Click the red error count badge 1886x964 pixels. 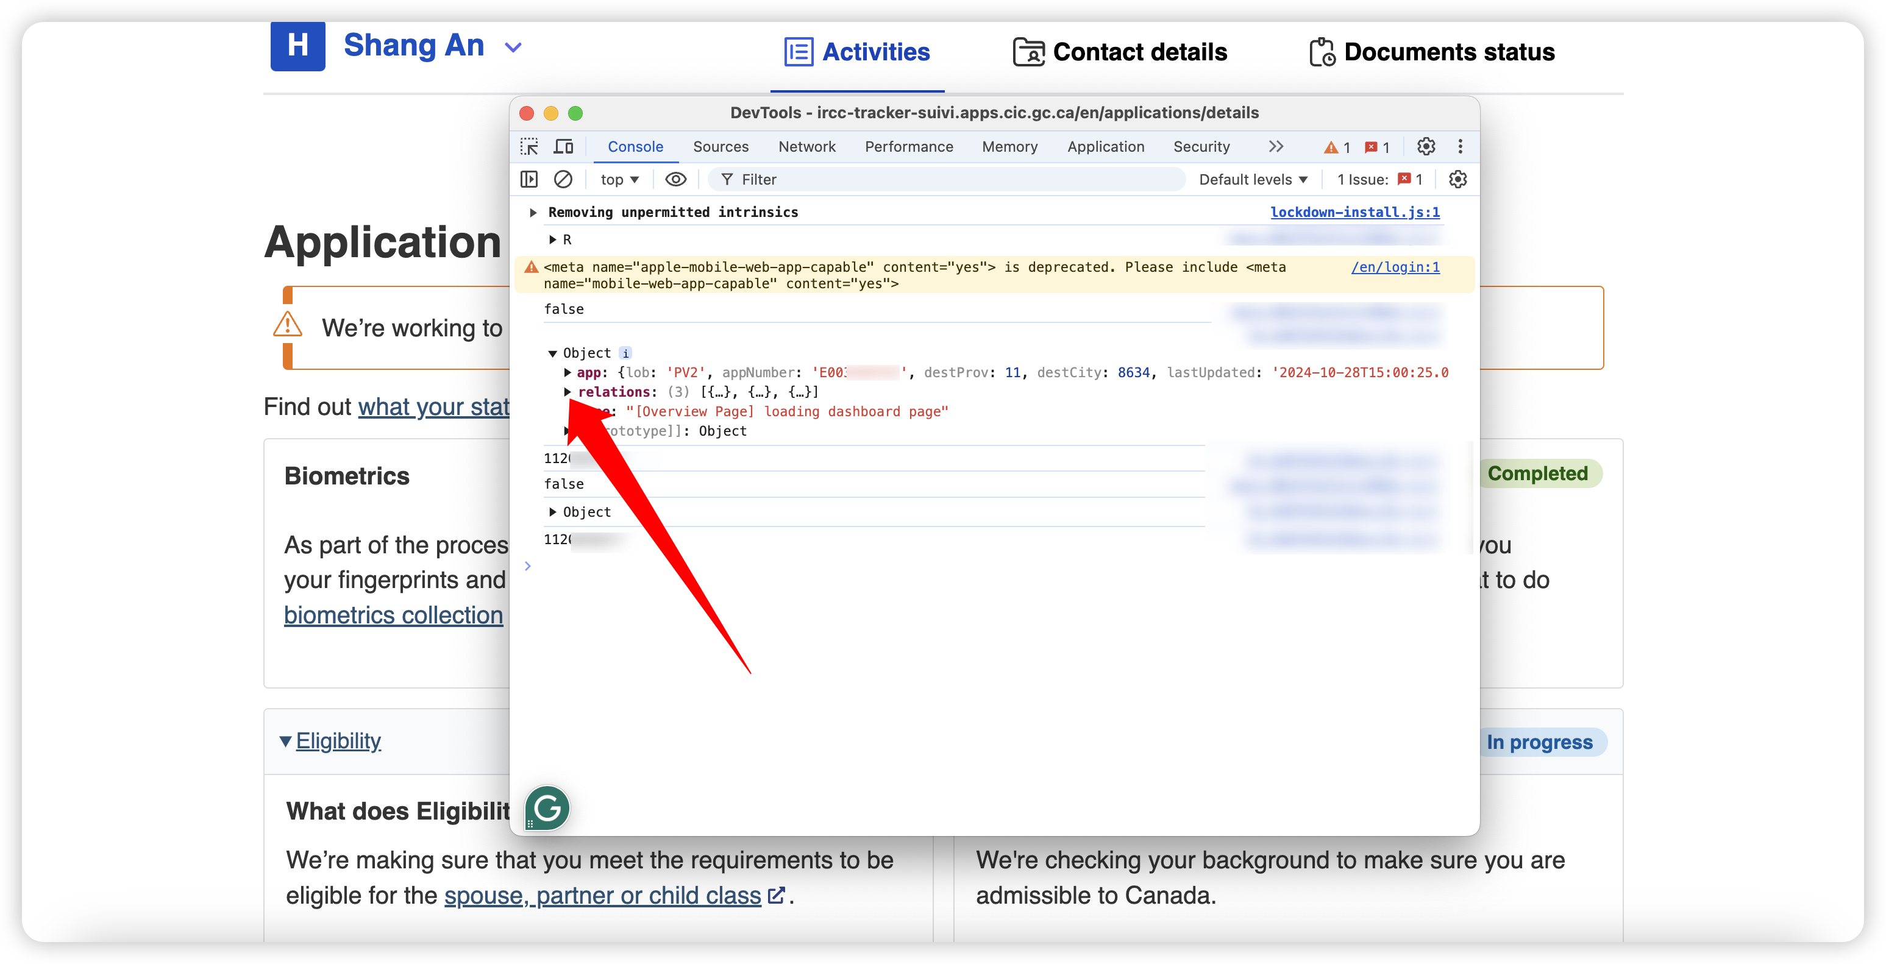tap(1376, 147)
